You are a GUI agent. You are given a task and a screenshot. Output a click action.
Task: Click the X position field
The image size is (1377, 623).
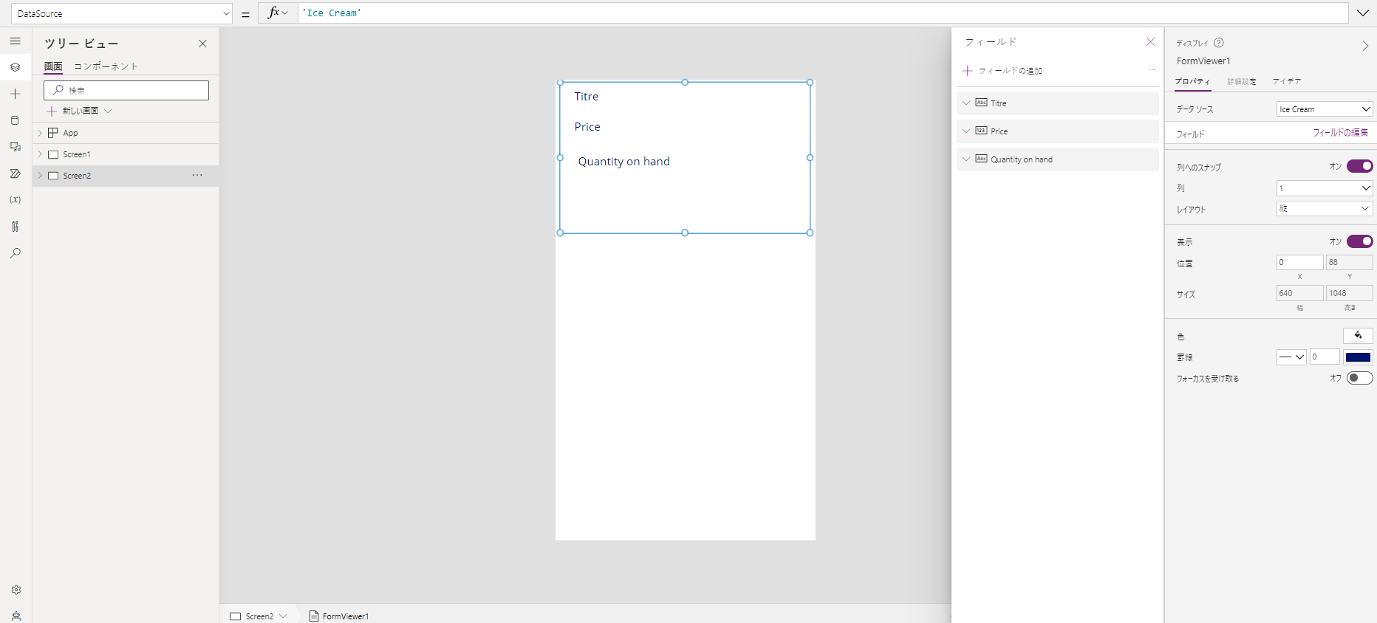(1299, 262)
